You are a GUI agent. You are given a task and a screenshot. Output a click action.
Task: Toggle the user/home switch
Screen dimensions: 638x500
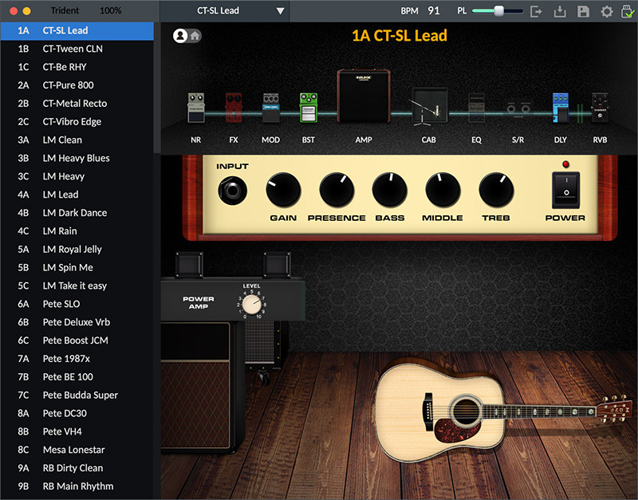coord(187,36)
